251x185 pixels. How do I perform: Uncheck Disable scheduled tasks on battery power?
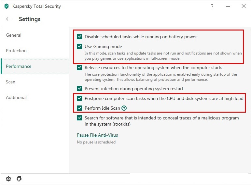(x=79, y=37)
